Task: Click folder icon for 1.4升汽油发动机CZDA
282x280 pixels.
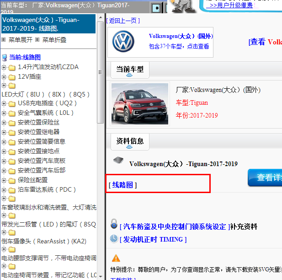Action: (12, 68)
